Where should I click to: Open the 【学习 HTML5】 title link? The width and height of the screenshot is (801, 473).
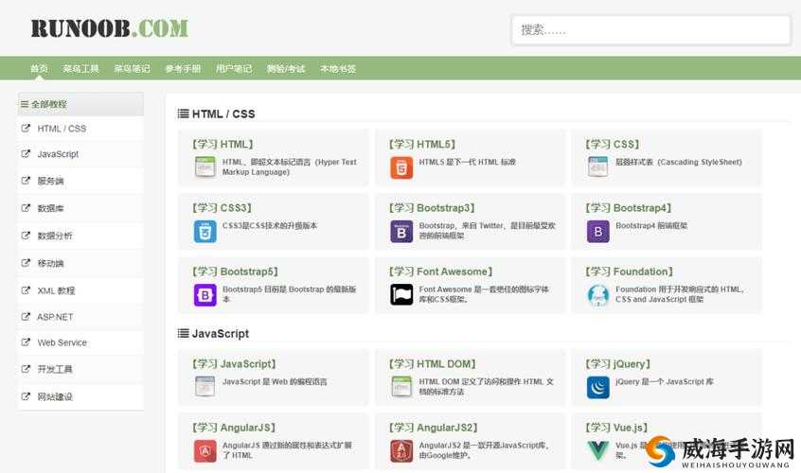pyautogui.click(x=422, y=145)
